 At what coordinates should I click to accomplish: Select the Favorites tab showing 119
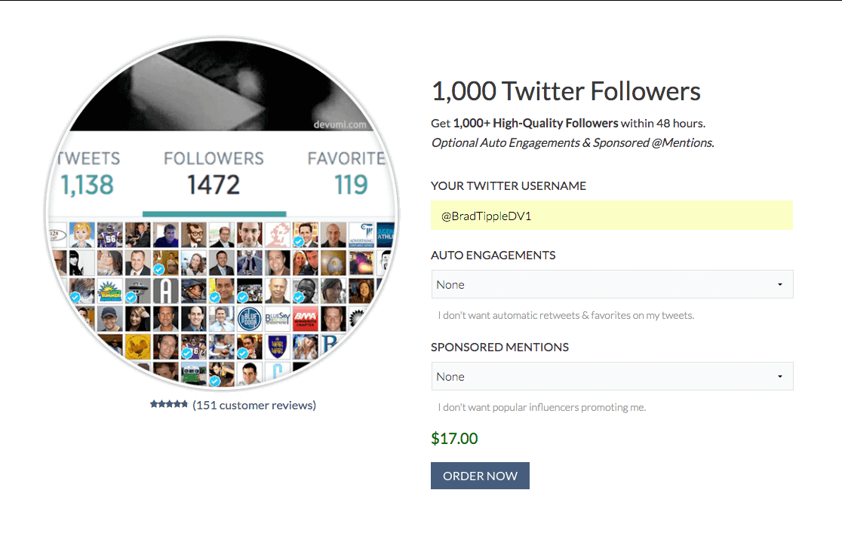pos(347,174)
